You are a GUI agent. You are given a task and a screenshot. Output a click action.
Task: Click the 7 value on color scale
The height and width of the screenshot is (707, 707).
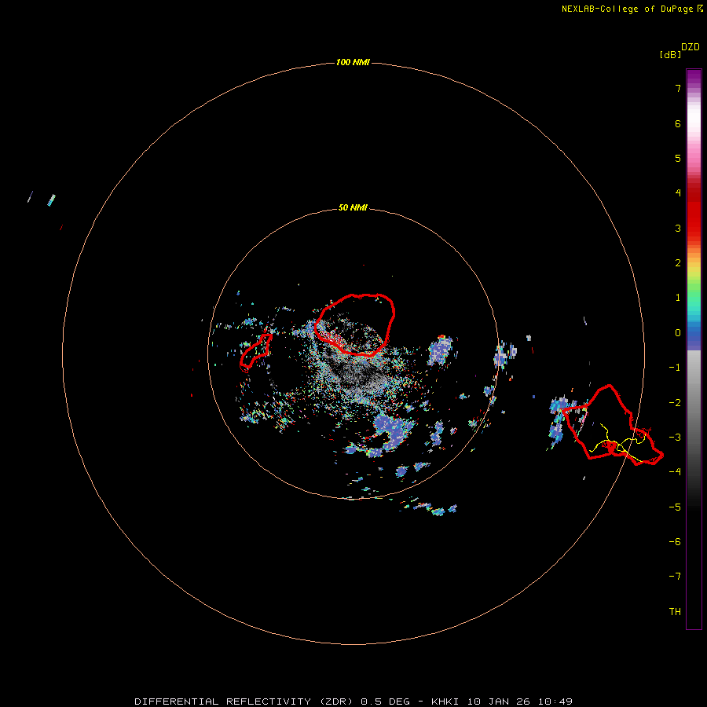(678, 88)
